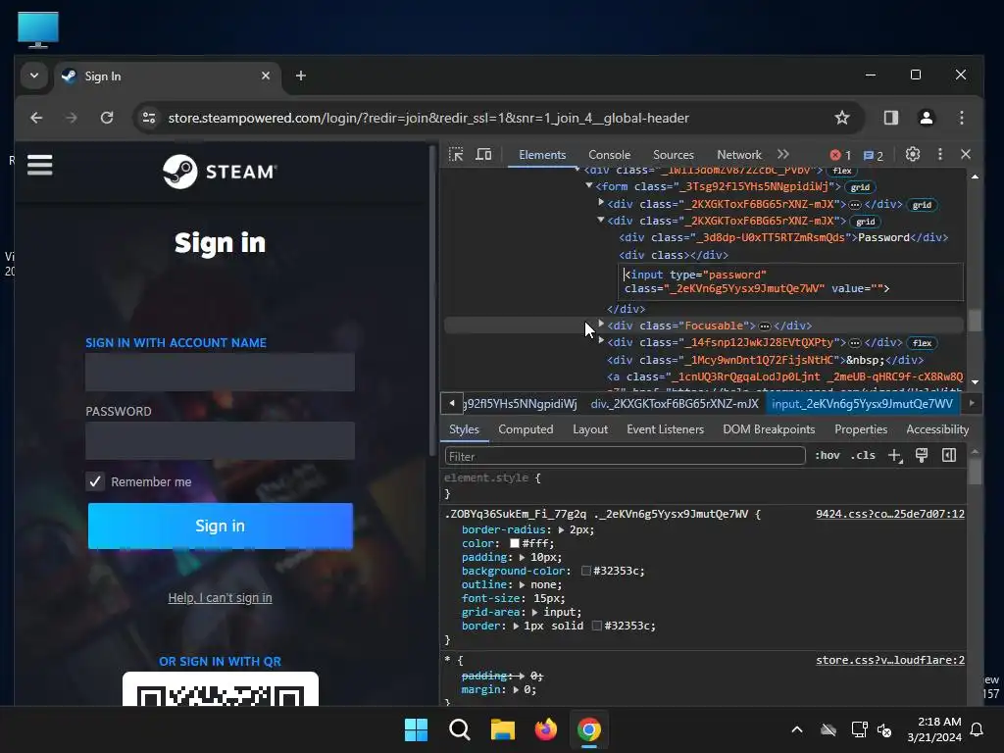This screenshot has height=753, width=1004.
Task: Open the tab search dropdown
Action: pyautogui.click(x=34, y=75)
